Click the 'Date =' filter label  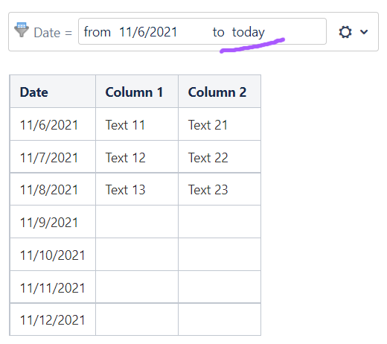point(53,33)
